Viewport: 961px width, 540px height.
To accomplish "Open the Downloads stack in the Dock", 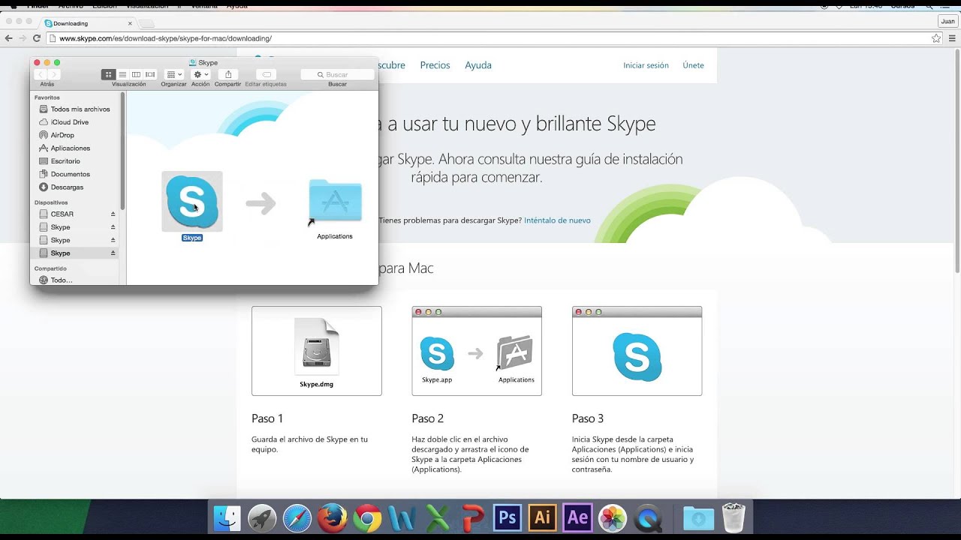I will pos(698,518).
